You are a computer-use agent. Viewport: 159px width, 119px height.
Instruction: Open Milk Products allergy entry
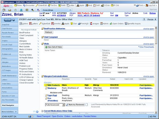[x=54, y=85]
